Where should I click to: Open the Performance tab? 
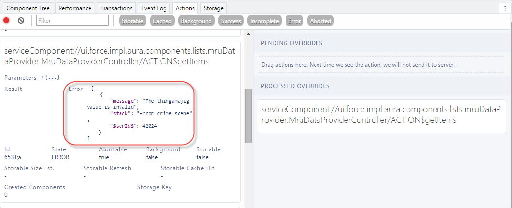click(x=75, y=8)
